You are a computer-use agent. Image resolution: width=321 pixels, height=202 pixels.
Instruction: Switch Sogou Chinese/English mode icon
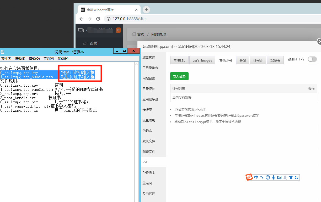(x=256, y=177)
